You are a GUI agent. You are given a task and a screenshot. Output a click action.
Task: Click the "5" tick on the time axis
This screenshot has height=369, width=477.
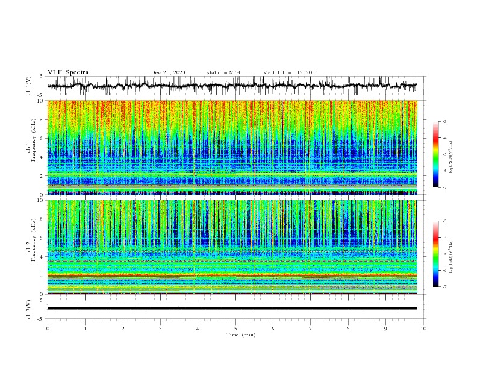click(x=235, y=329)
